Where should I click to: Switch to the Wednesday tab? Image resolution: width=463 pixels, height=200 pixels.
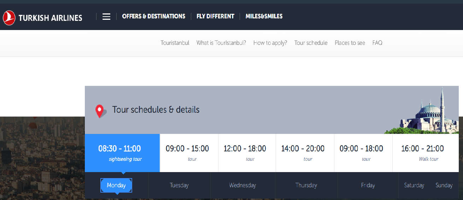(x=242, y=185)
